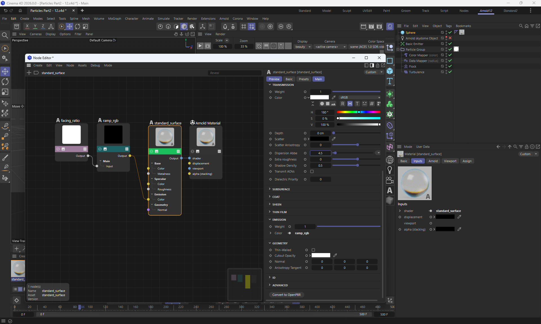Click the Convert to OpenPBR button
The height and width of the screenshot is (324, 541).
[x=286, y=295]
